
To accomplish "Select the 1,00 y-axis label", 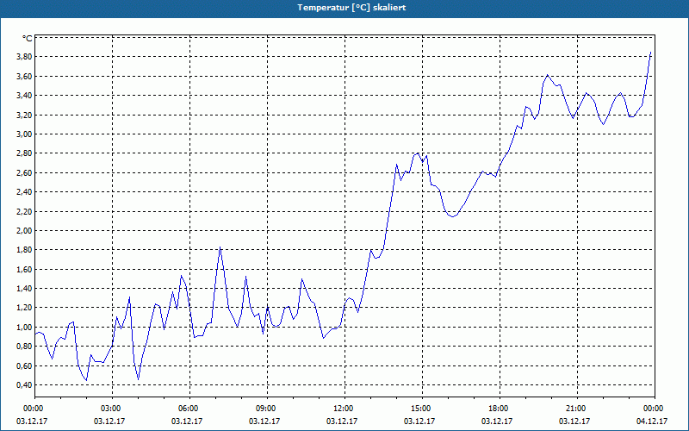I will click(24, 328).
